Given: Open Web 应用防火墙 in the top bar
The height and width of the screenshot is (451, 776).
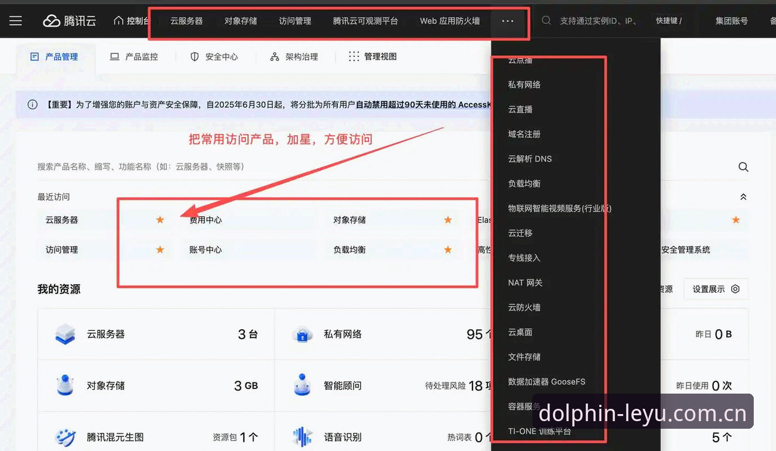Looking at the screenshot, I should (x=450, y=20).
